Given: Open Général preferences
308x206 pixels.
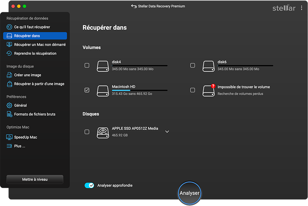Looking at the screenshot, I should coord(35,105).
